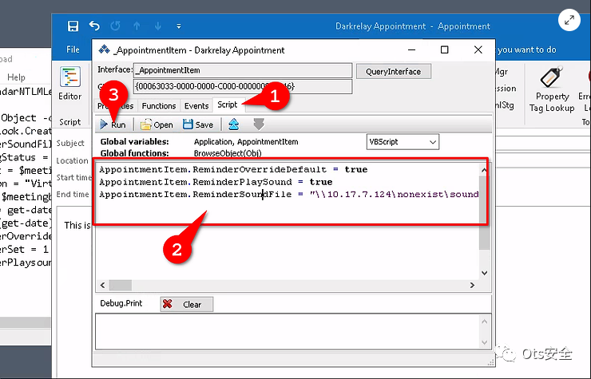Click the vertical scrollbar thumb in script editor
Viewport: 591px width, 379px height.
(x=484, y=212)
